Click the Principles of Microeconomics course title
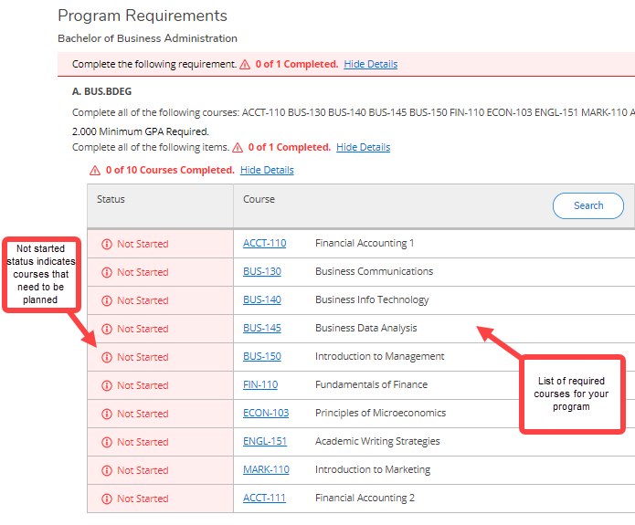This screenshot has height=525, width=635. (x=380, y=414)
